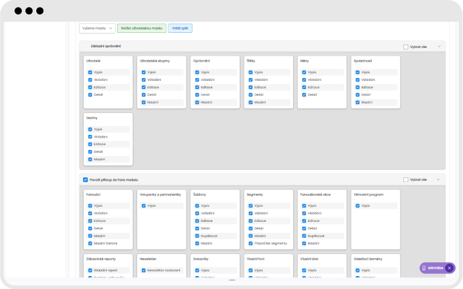
Task: Open the 'Vyberte masku' dropdown
Action: [x=97, y=28]
